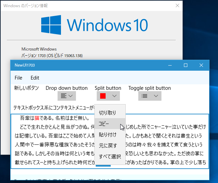This screenshot has width=218, height=183.
Task: Click the バージョン 1703 build text
Action: pos(52,55)
